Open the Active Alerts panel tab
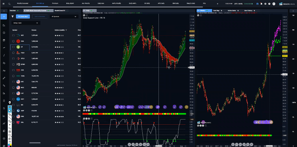 click(233, 11)
